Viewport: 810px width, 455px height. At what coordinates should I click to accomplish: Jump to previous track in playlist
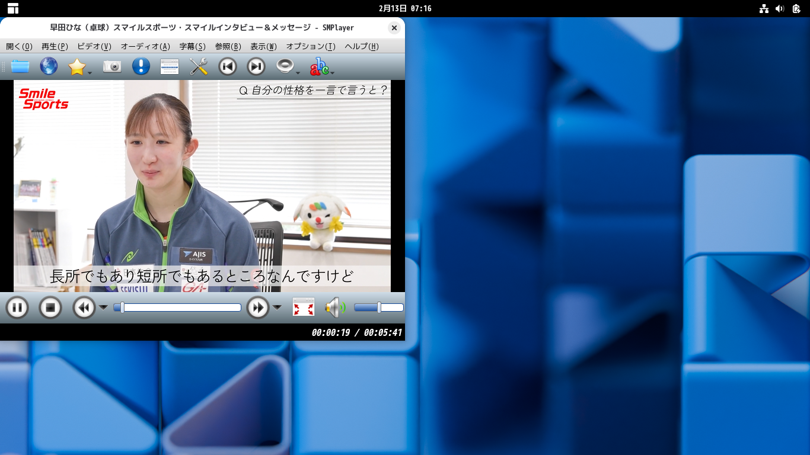(228, 66)
